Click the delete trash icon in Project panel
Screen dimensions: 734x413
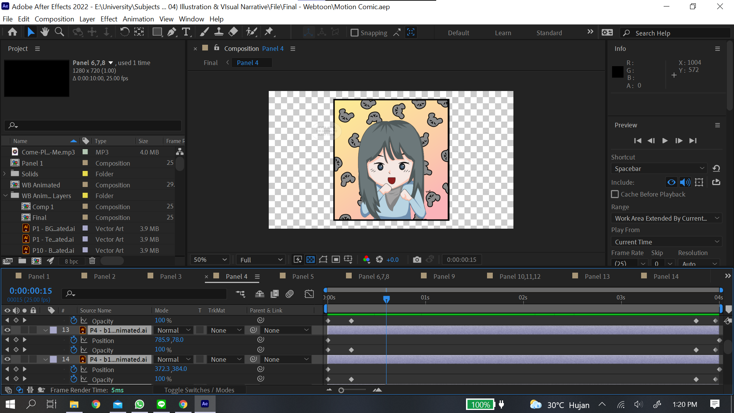[x=92, y=261]
